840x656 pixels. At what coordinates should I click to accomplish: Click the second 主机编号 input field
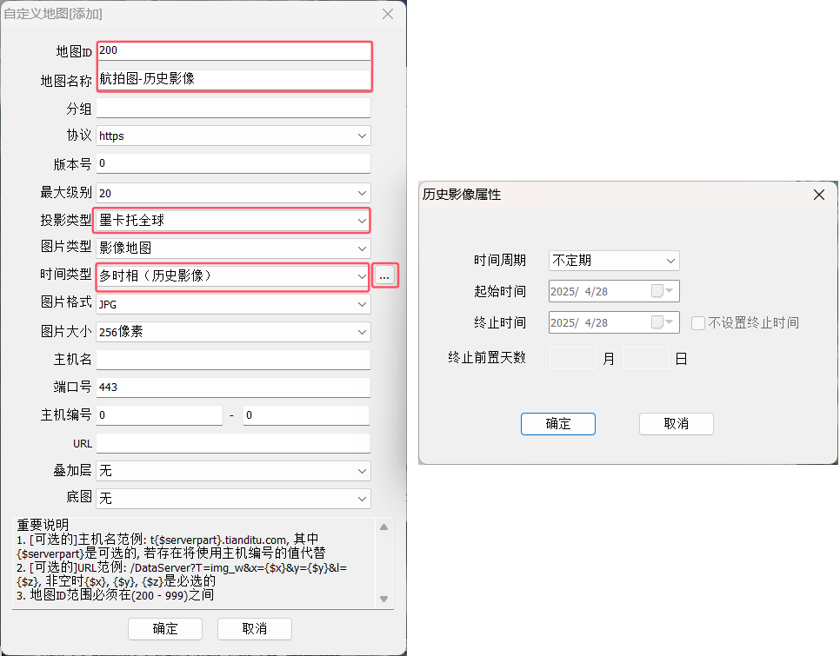pyautogui.click(x=306, y=415)
